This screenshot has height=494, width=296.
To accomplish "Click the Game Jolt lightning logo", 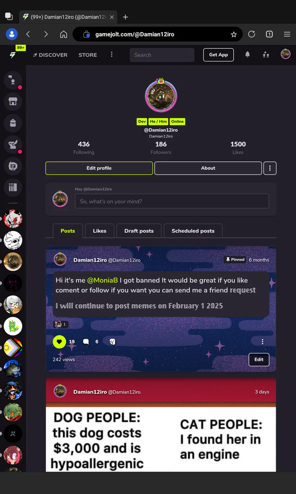I will pos(13,55).
